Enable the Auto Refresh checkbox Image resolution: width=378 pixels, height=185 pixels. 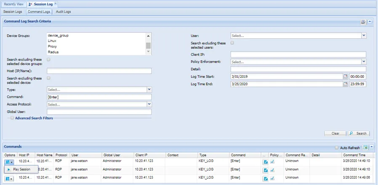(x=336, y=148)
